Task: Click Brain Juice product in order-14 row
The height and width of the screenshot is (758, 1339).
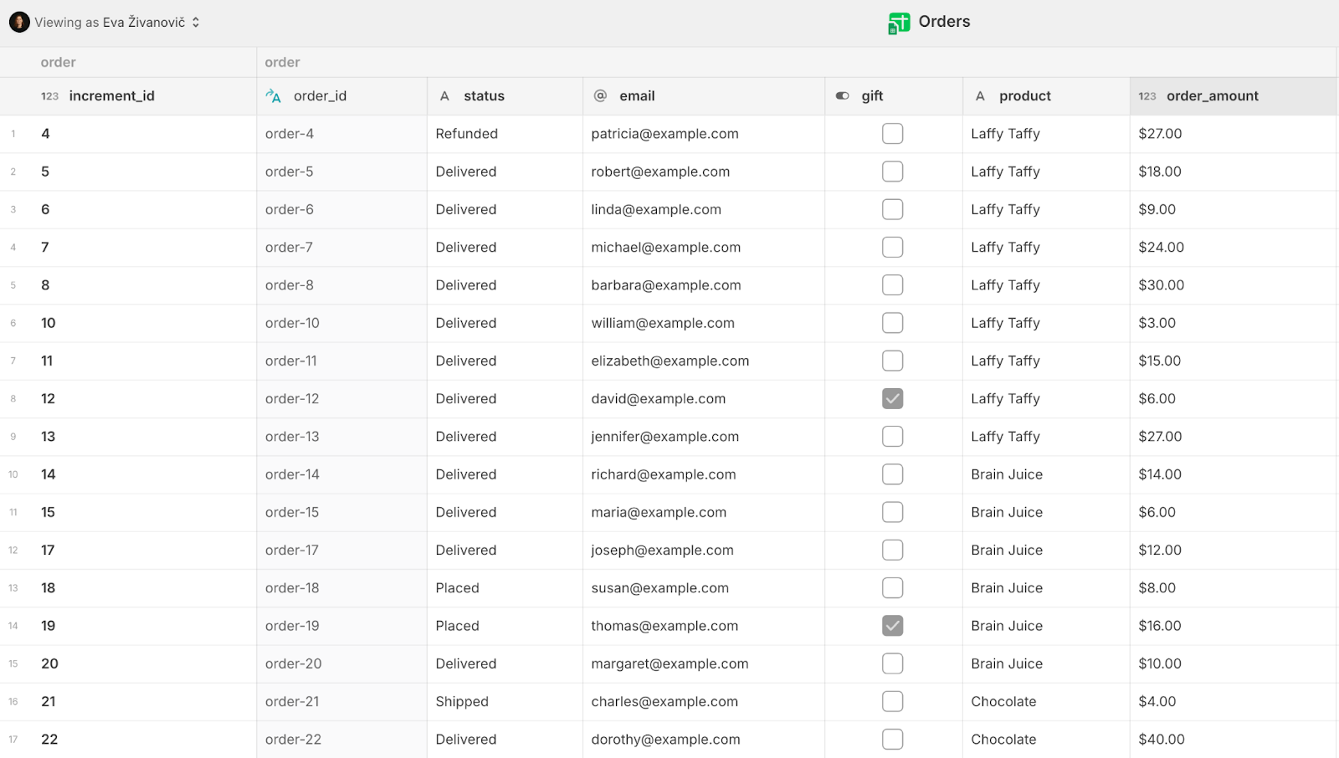Action: pos(1046,474)
